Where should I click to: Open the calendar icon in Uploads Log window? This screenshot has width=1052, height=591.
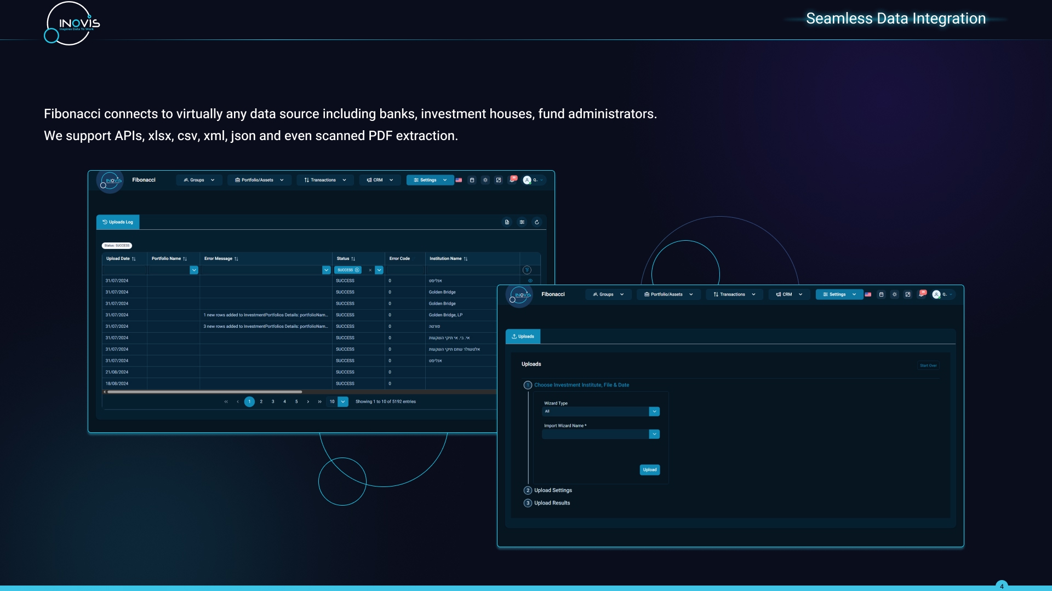(472, 180)
